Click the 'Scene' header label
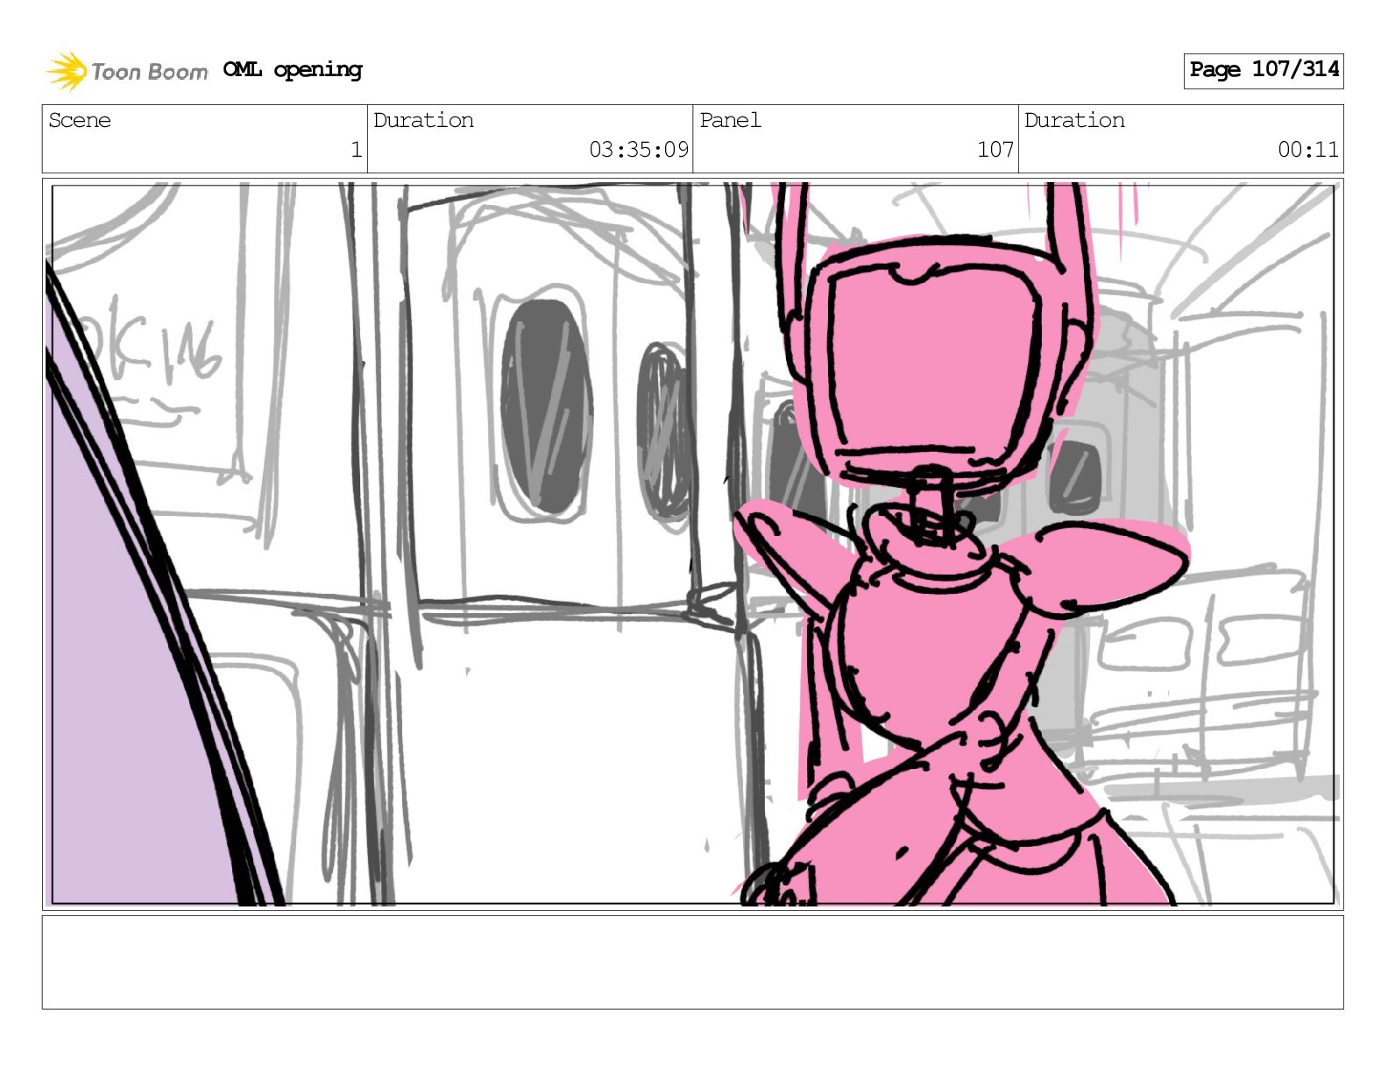The image size is (1388, 1072). coord(80,120)
